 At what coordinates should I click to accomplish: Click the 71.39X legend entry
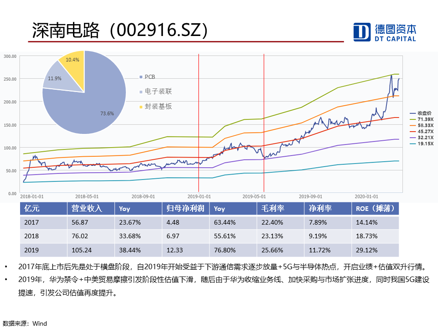422,119
